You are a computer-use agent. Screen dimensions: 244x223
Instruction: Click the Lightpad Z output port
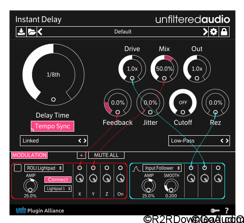(107, 168)
